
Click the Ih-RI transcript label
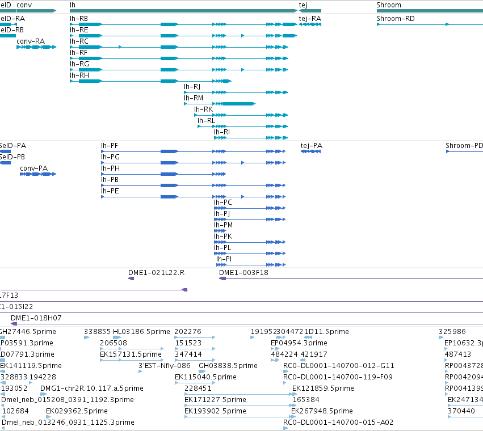pyautogui.click(x=222, y=132)
